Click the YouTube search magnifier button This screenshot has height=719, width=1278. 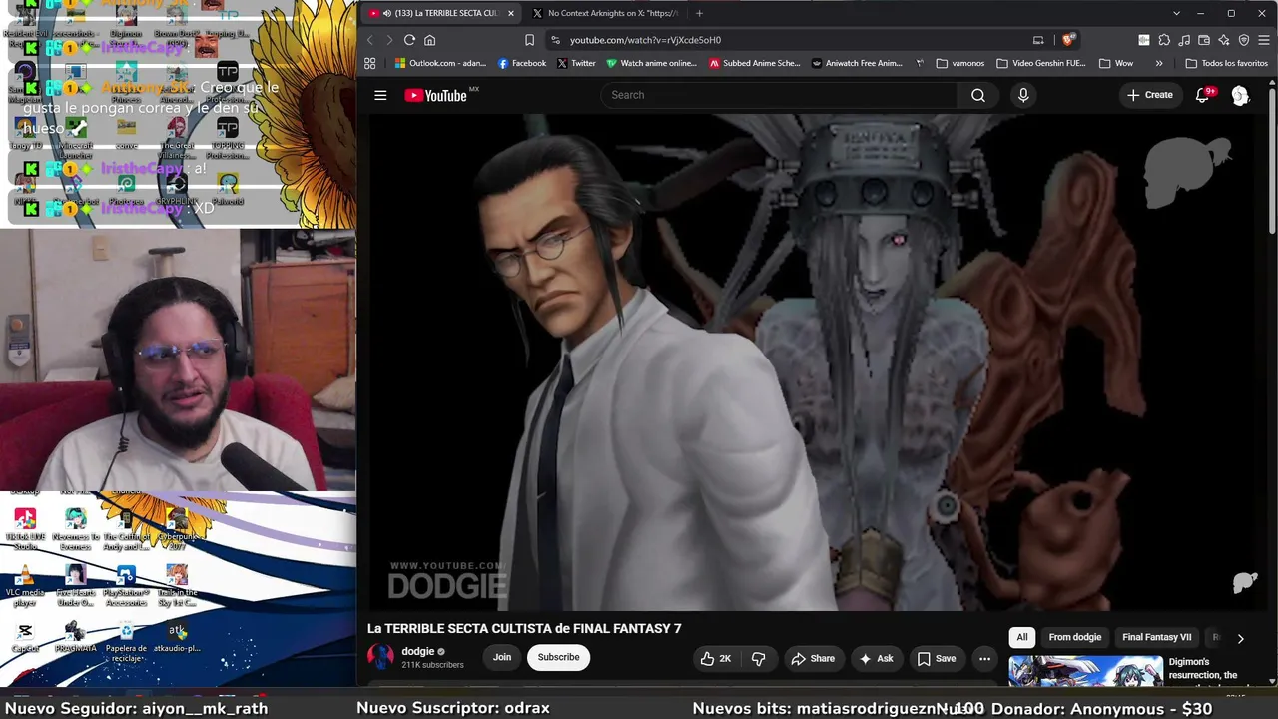[x=978, y=95]
